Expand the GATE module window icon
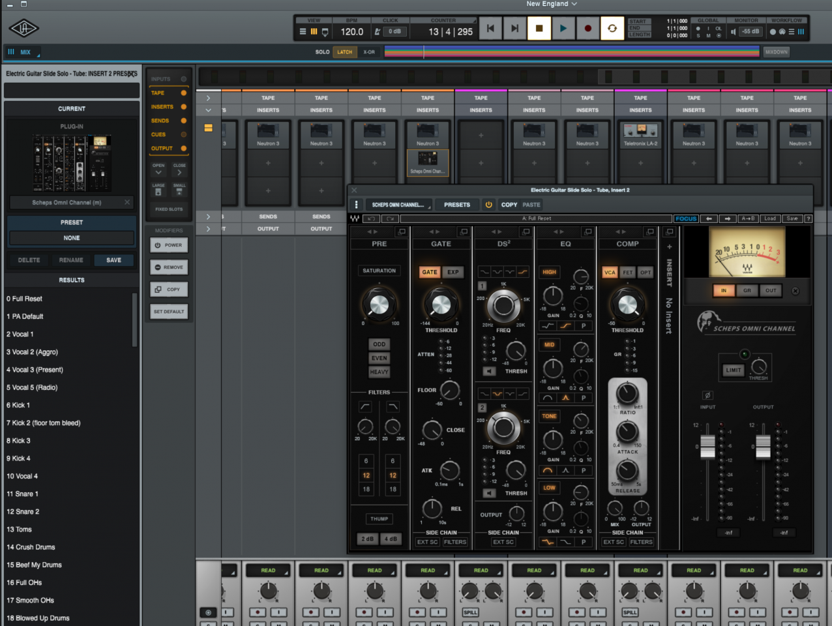The height and width of the screenshot is (626, 832). click(464, 231)
